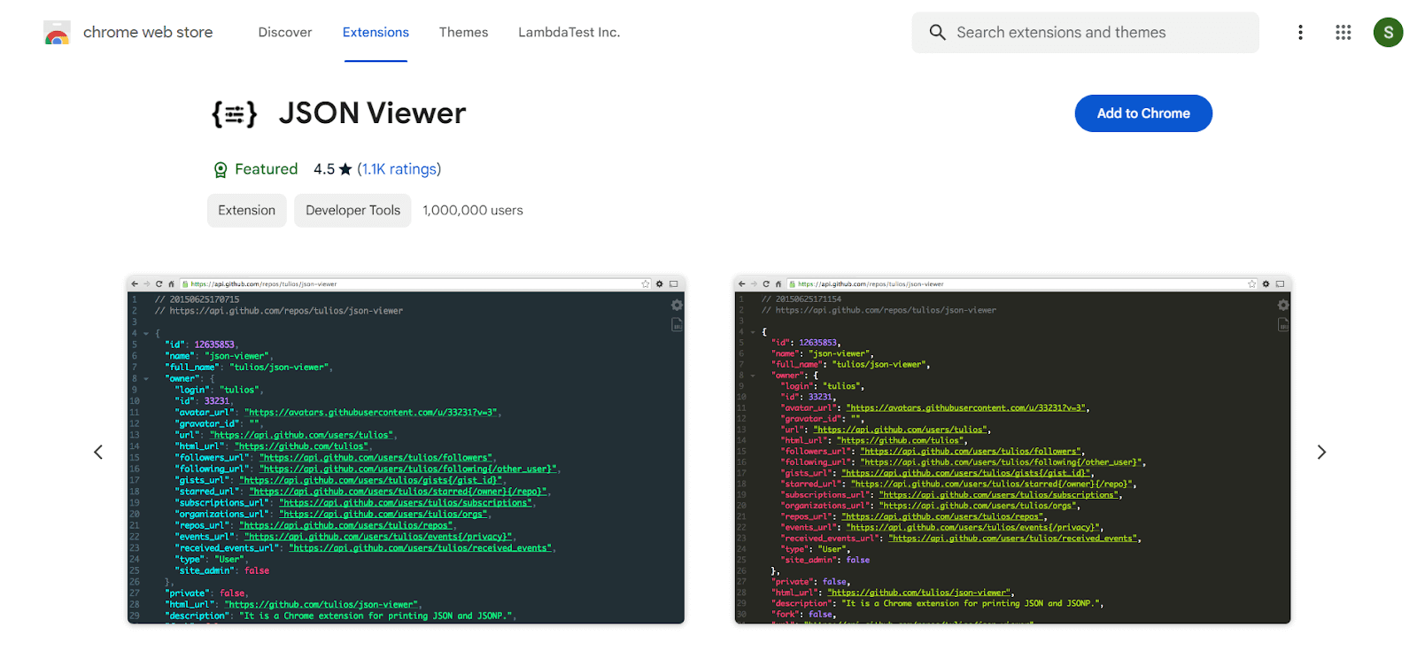Click the Developer Tools category chip

coord(352,211)
